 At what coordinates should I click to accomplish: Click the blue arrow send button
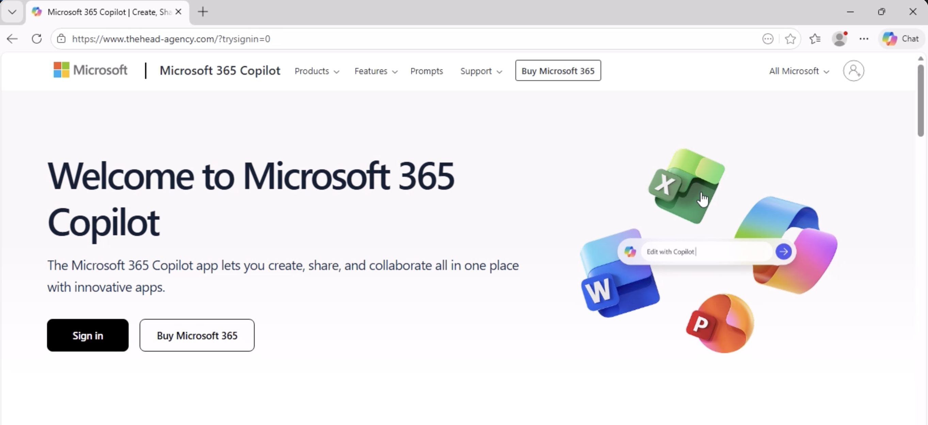coord(783,252)
